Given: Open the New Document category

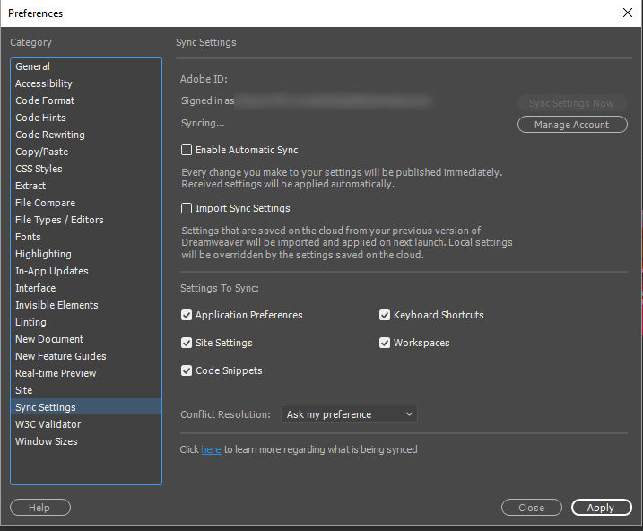Looking at the screenshot, I should pyautogui.click(x=86, y=339).
